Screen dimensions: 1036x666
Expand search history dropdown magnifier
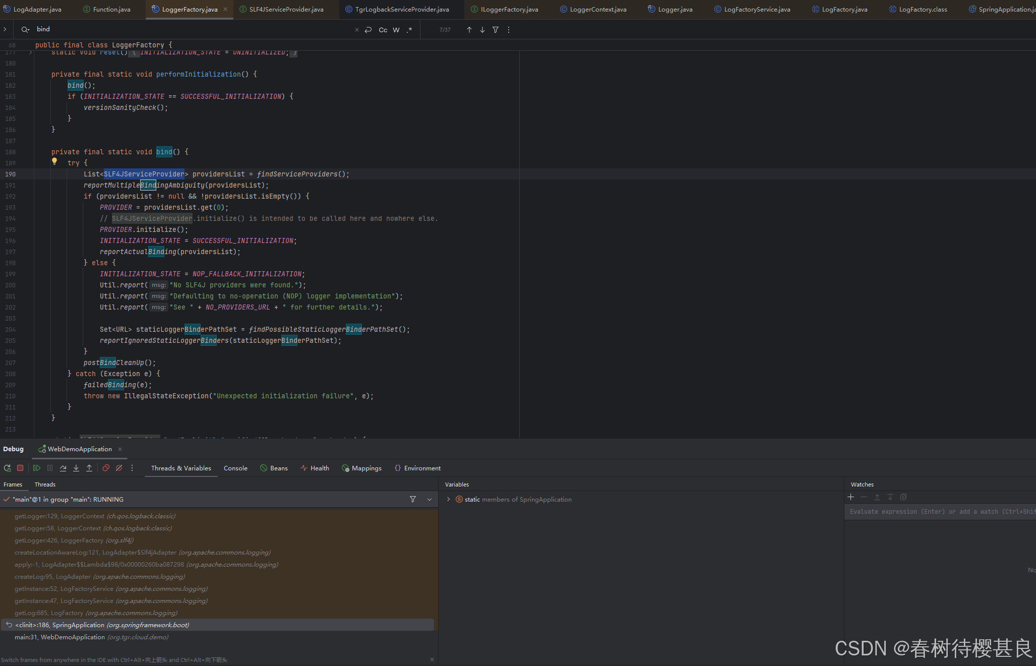25,30
